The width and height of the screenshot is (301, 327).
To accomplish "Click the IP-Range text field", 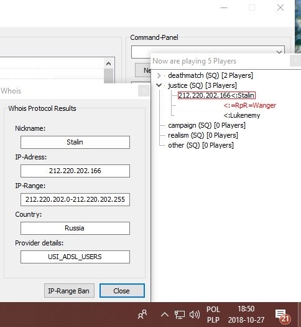I will (x=75, y=199).
